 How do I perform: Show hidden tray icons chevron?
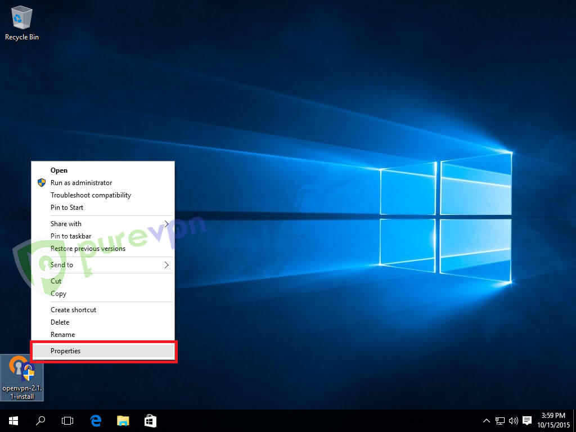(487, 421)
